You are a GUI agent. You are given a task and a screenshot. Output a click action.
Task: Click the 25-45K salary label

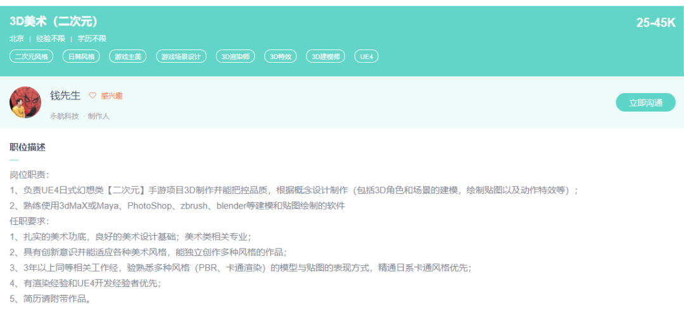point(655,23)
